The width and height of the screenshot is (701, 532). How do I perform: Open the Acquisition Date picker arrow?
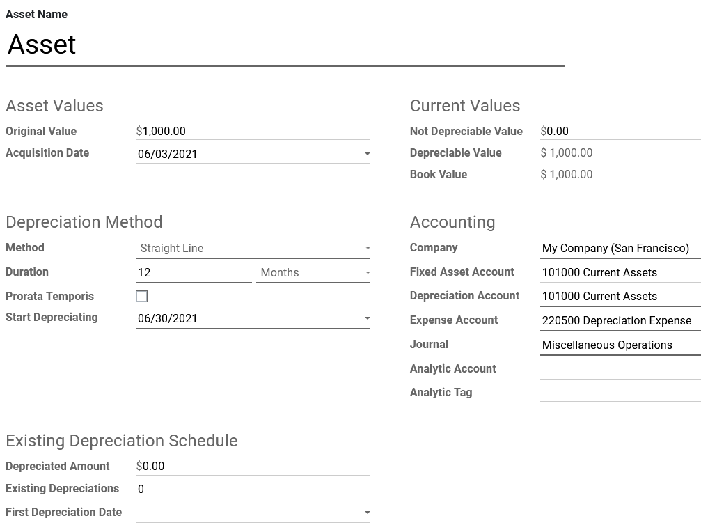pyautogui.click(x=367, y=154)
